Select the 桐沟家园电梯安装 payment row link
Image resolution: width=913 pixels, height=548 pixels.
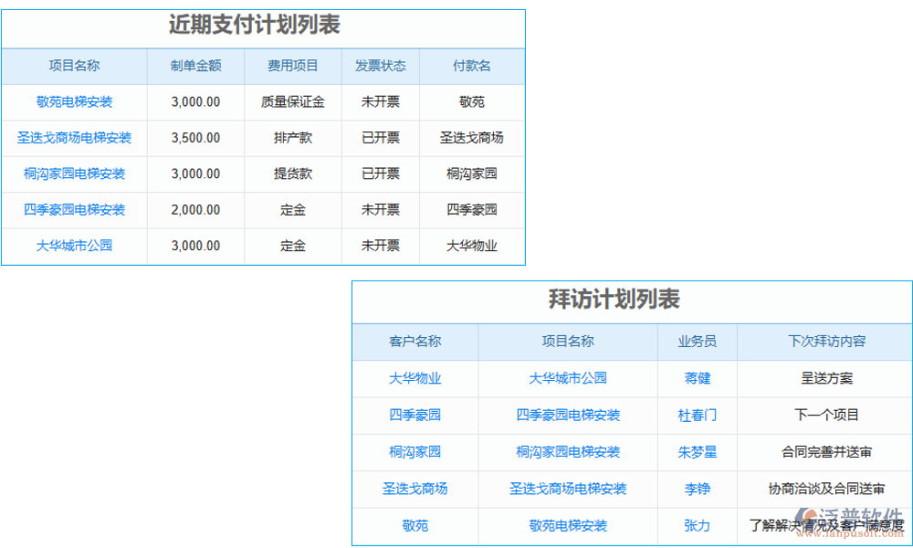[75, 174]
